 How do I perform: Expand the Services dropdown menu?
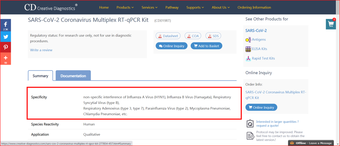click(x=150, y=7)
